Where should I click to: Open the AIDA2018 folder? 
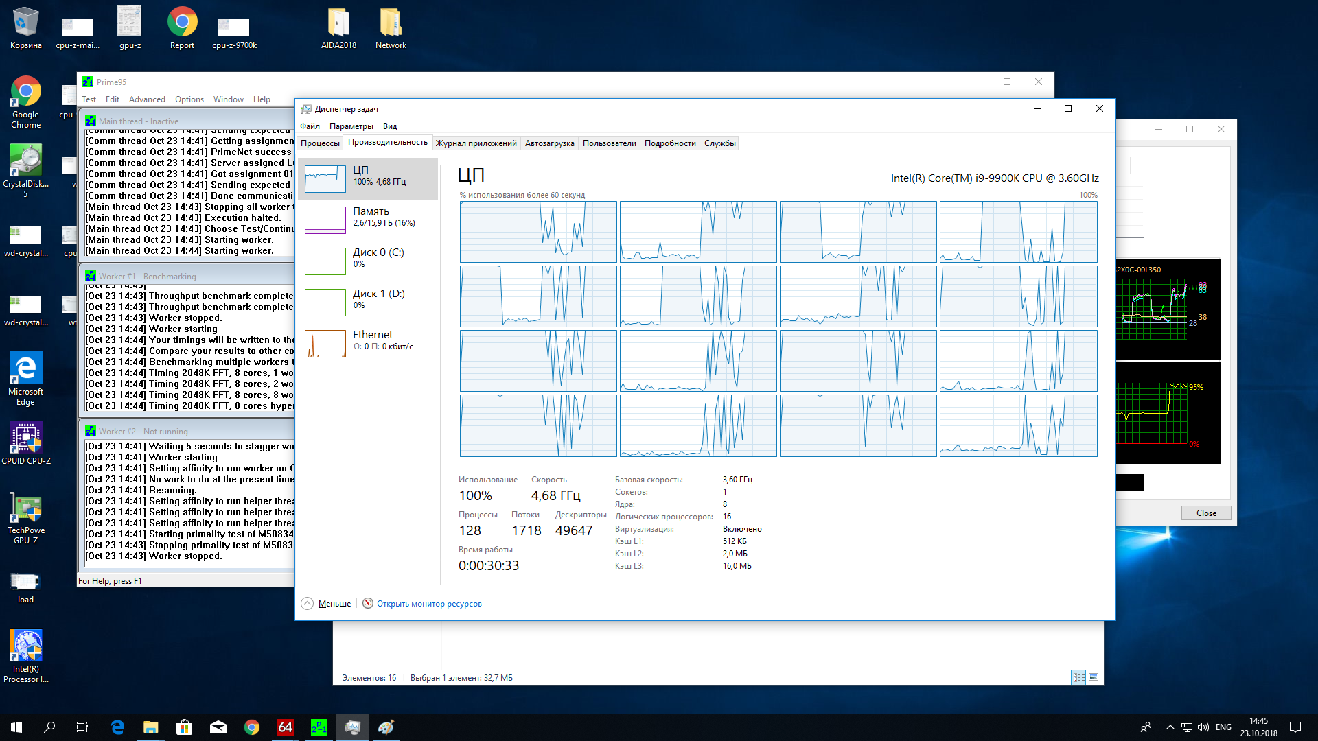tap(338, 27)
